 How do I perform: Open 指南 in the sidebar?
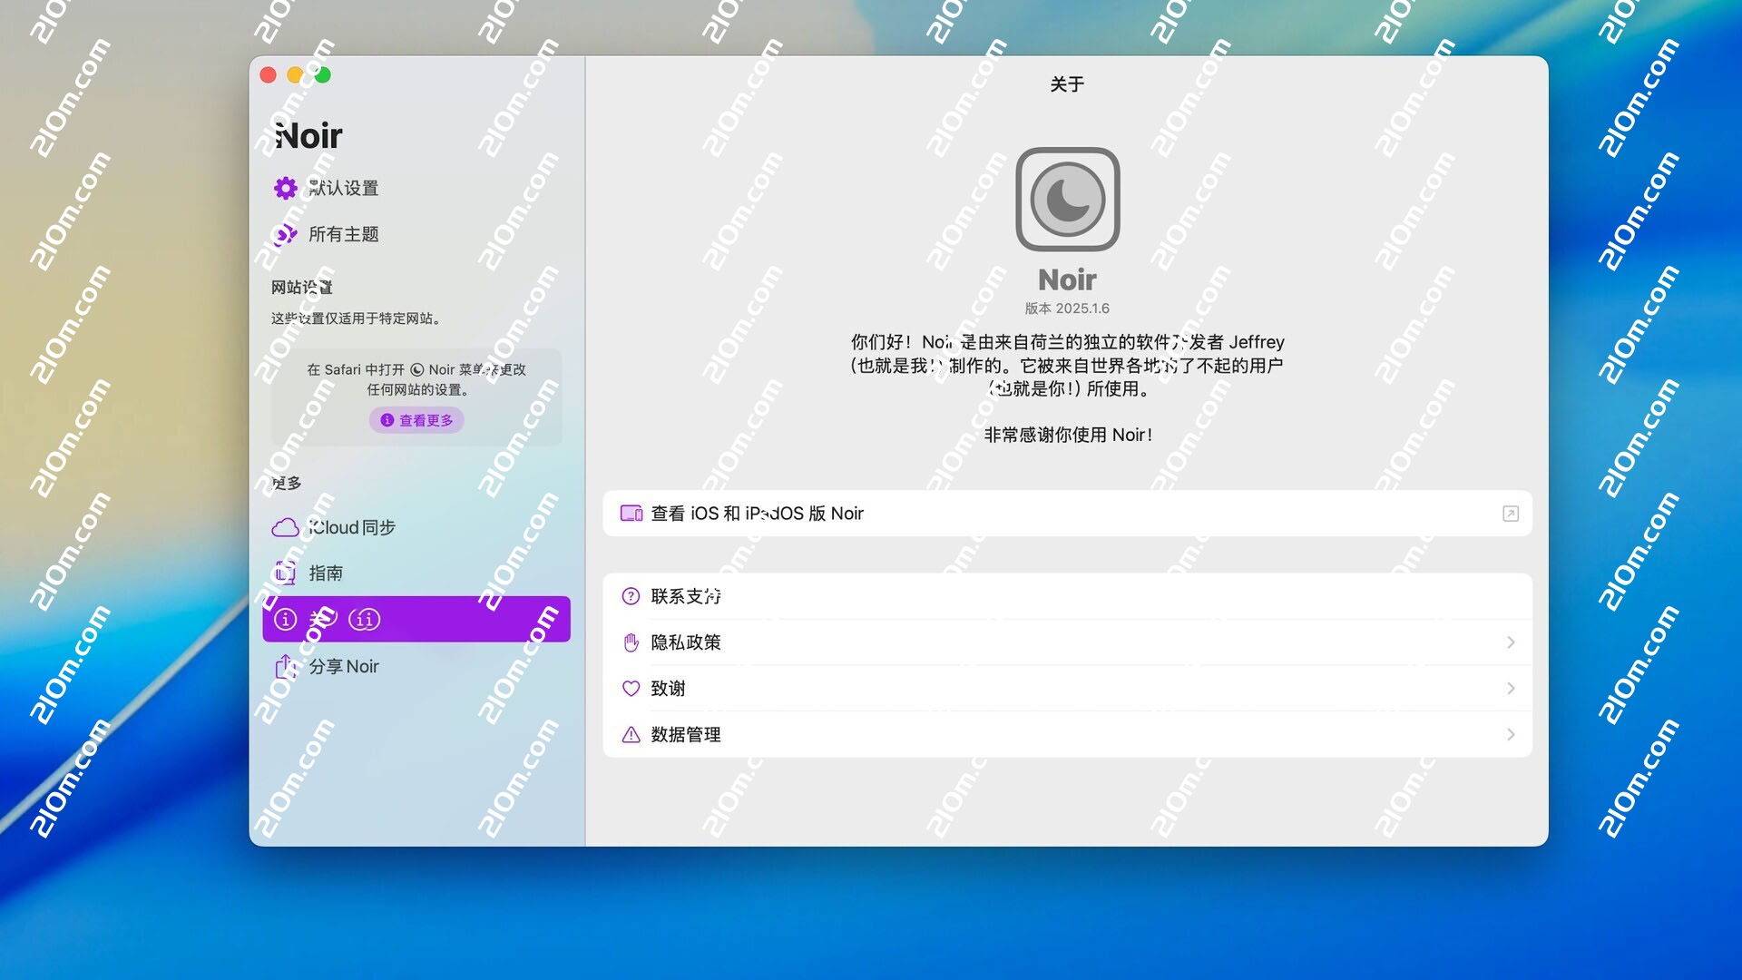(x=416, y=573)
